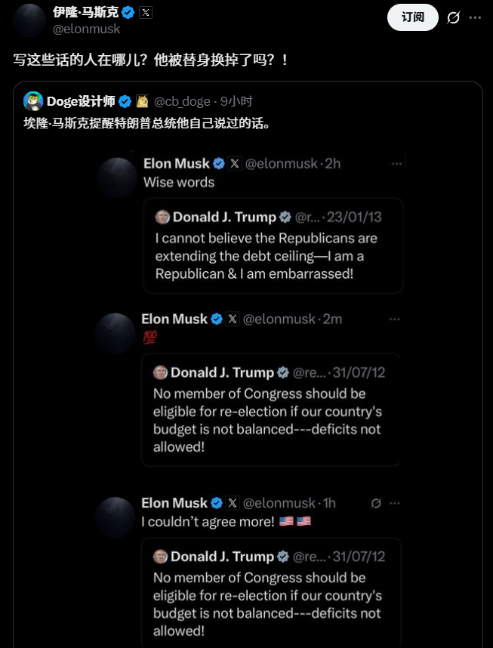Expand the more-options dots on the 💯 tweet
The width and height of the screenshot is (493, 648).
coord(394,319)
